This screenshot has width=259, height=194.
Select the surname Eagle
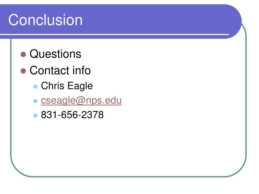(x=80, y=86)
